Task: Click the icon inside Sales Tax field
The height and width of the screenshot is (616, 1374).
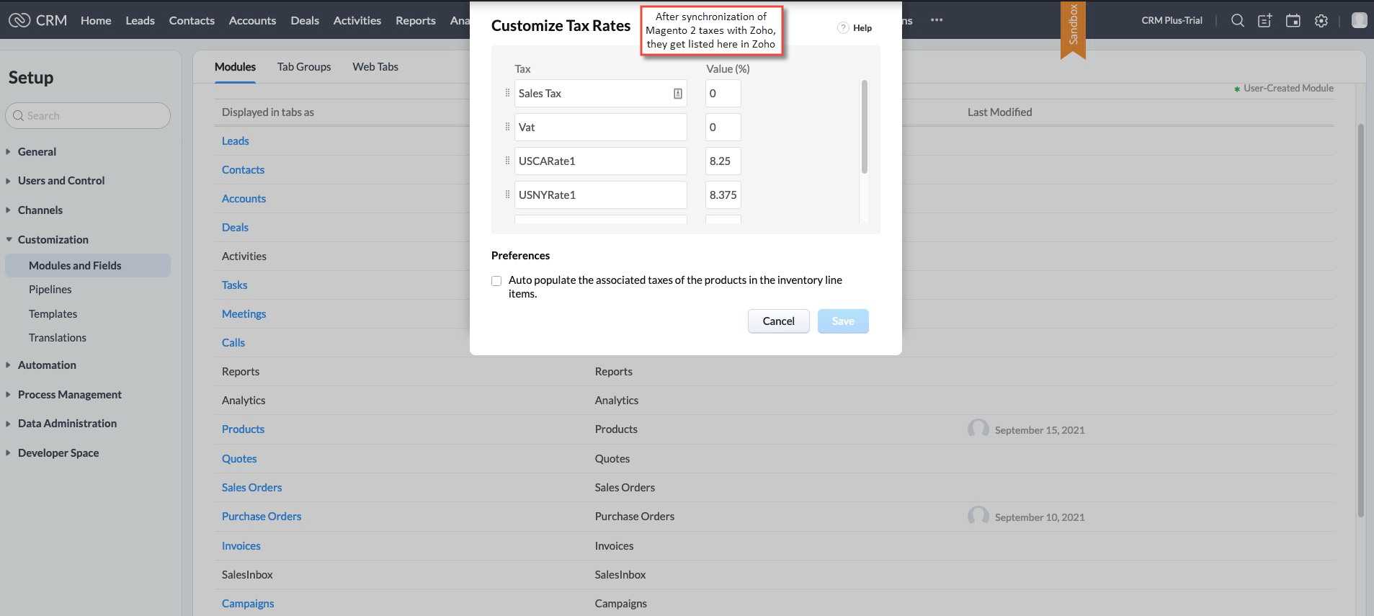Action: (x=678, y=94)
